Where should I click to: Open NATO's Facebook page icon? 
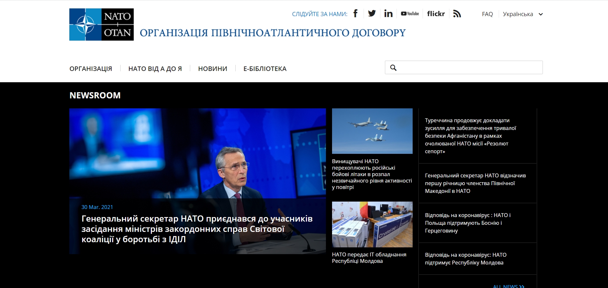[x=355, y=14]
